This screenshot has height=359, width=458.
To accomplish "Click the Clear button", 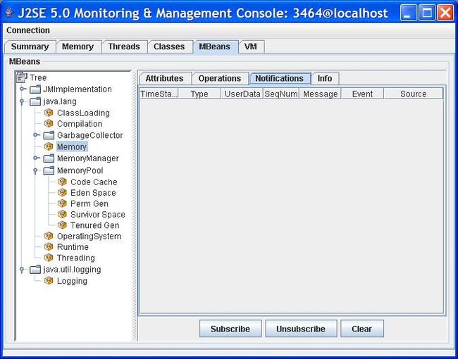I will coord(362,329).
